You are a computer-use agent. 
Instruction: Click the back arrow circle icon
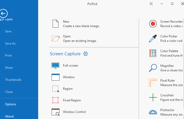point(3,13)
